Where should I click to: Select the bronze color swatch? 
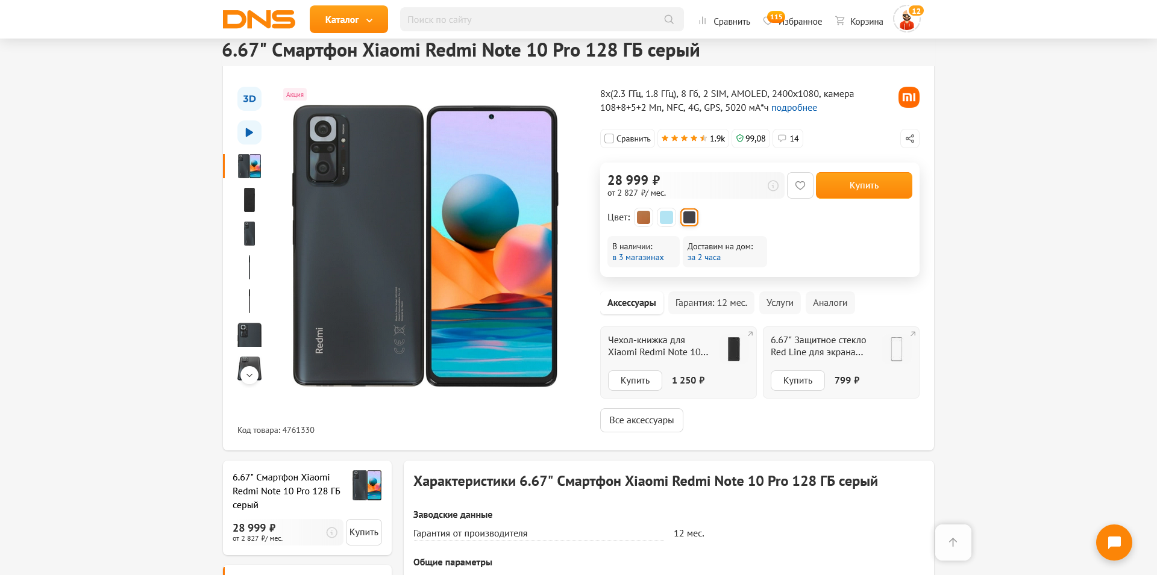(644, 217)
